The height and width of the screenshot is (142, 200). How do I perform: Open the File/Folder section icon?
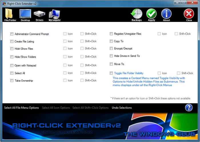pos(10,15)
